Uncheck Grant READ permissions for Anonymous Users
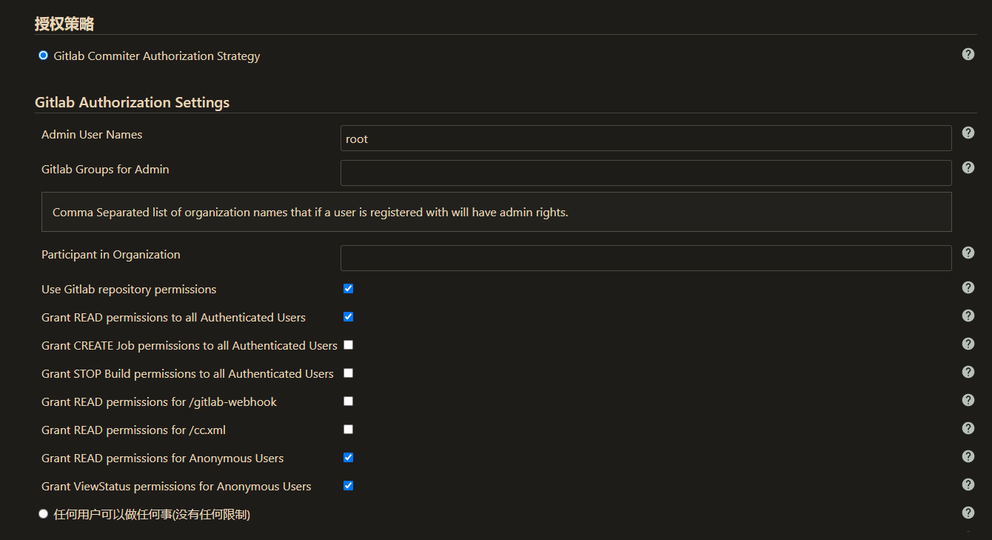Image resolution: width=992 pixels, height=540 pixels. [x=348, y=458]
